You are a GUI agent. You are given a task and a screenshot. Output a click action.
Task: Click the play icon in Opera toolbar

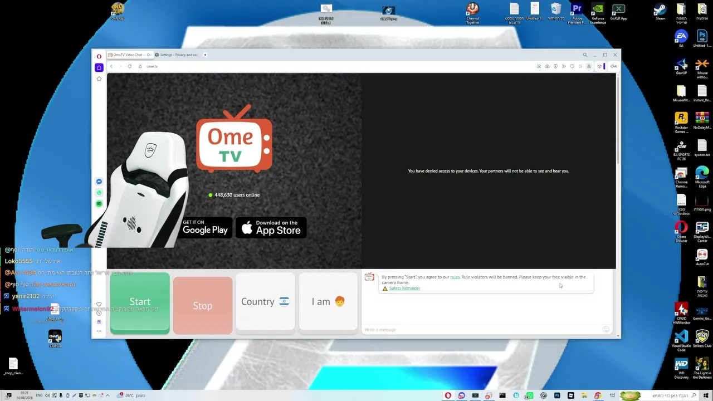pyautogui.click(x=564, y=66)
